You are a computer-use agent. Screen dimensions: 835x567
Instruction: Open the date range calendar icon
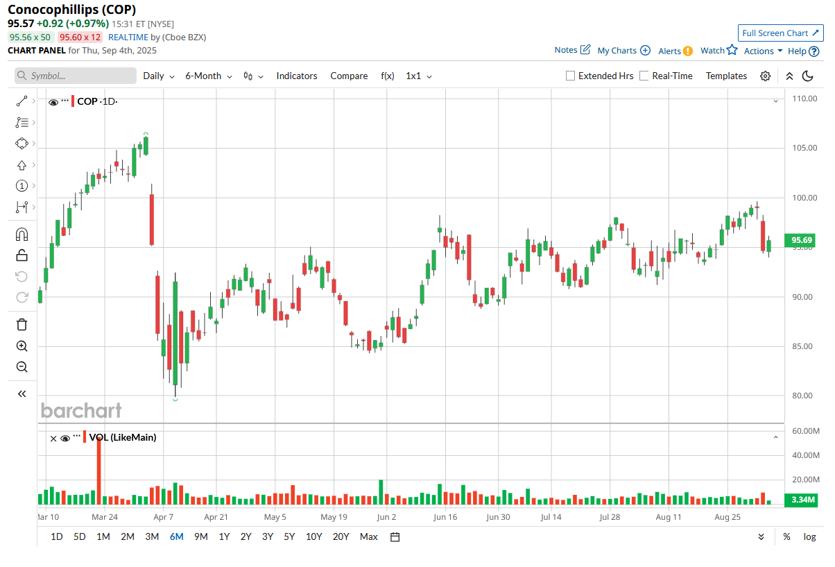click(x=395, y=536)
